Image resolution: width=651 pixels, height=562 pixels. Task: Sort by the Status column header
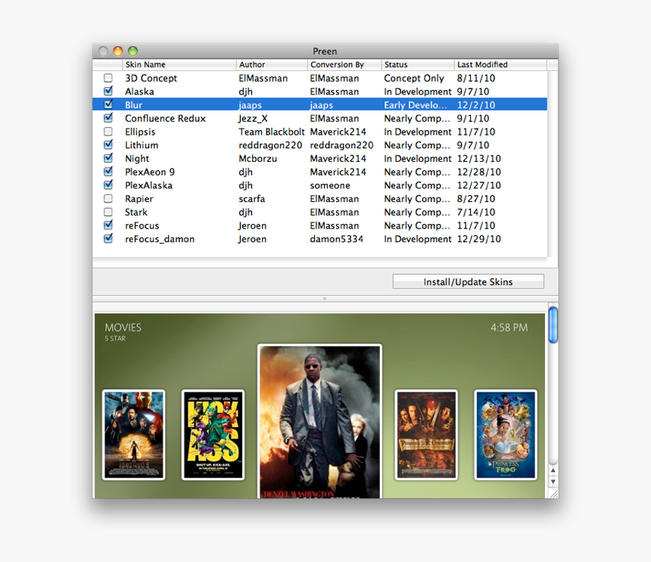(418, 64)
